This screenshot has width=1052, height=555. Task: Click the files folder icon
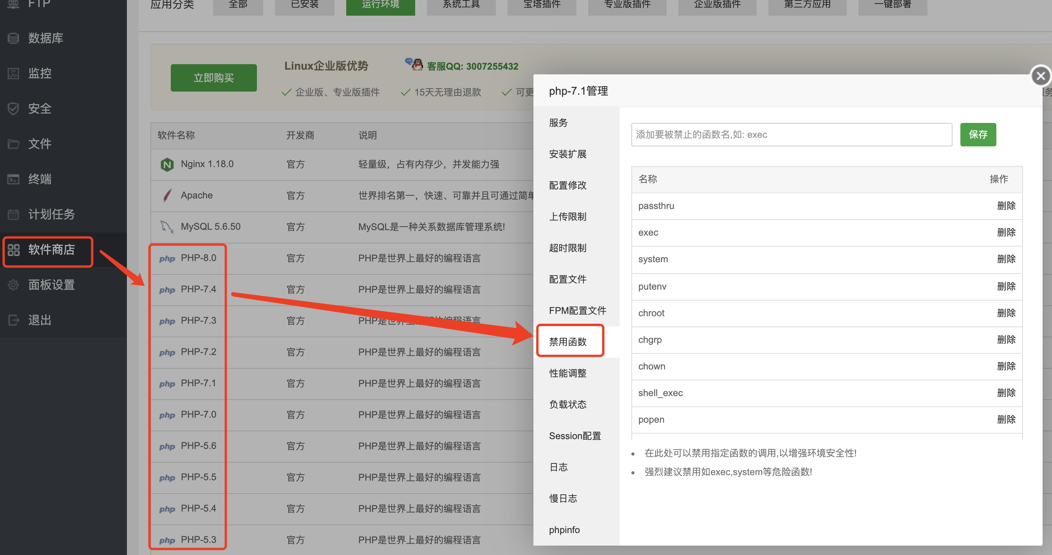coord(13,144)
